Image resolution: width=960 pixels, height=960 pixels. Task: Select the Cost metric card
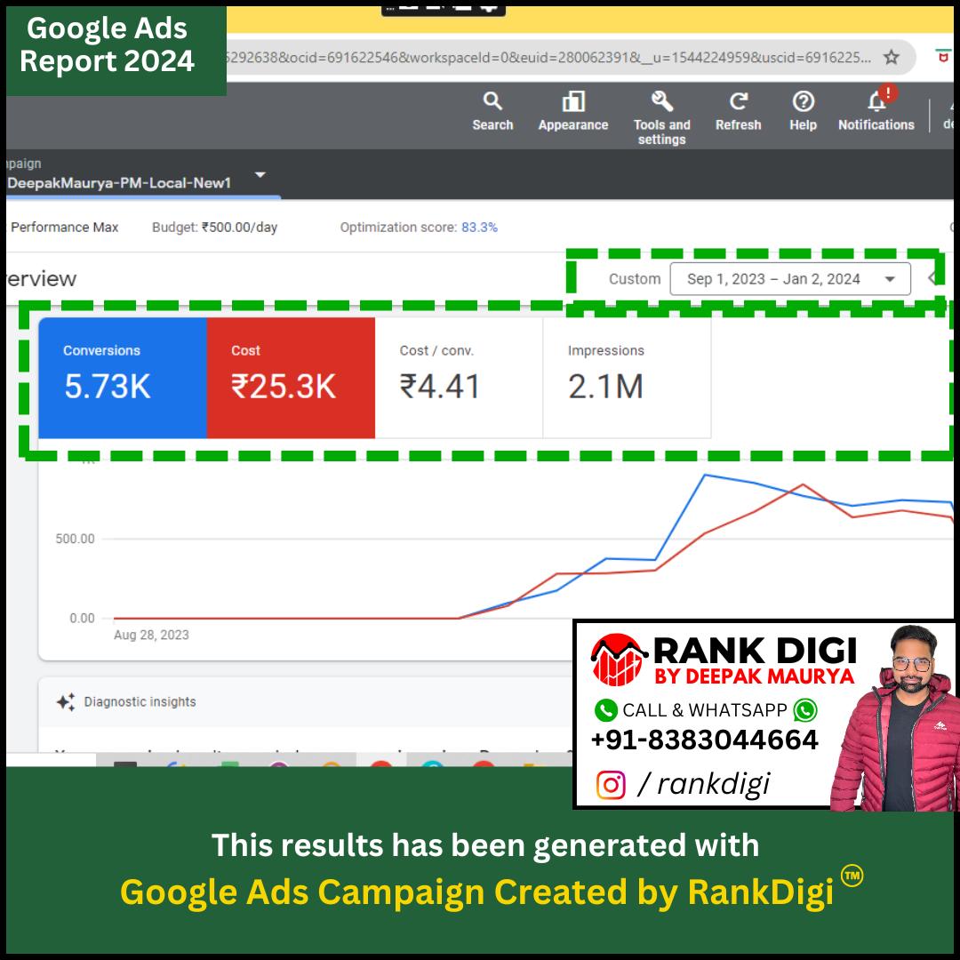pyautogui.click(x=291, y=378)
